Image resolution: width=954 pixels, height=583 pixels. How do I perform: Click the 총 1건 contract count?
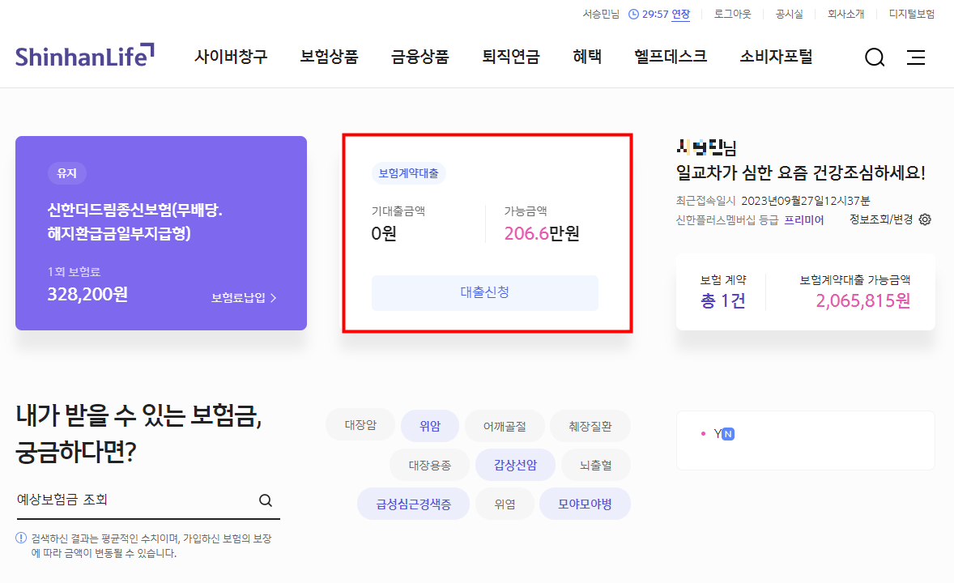(723, 300)
